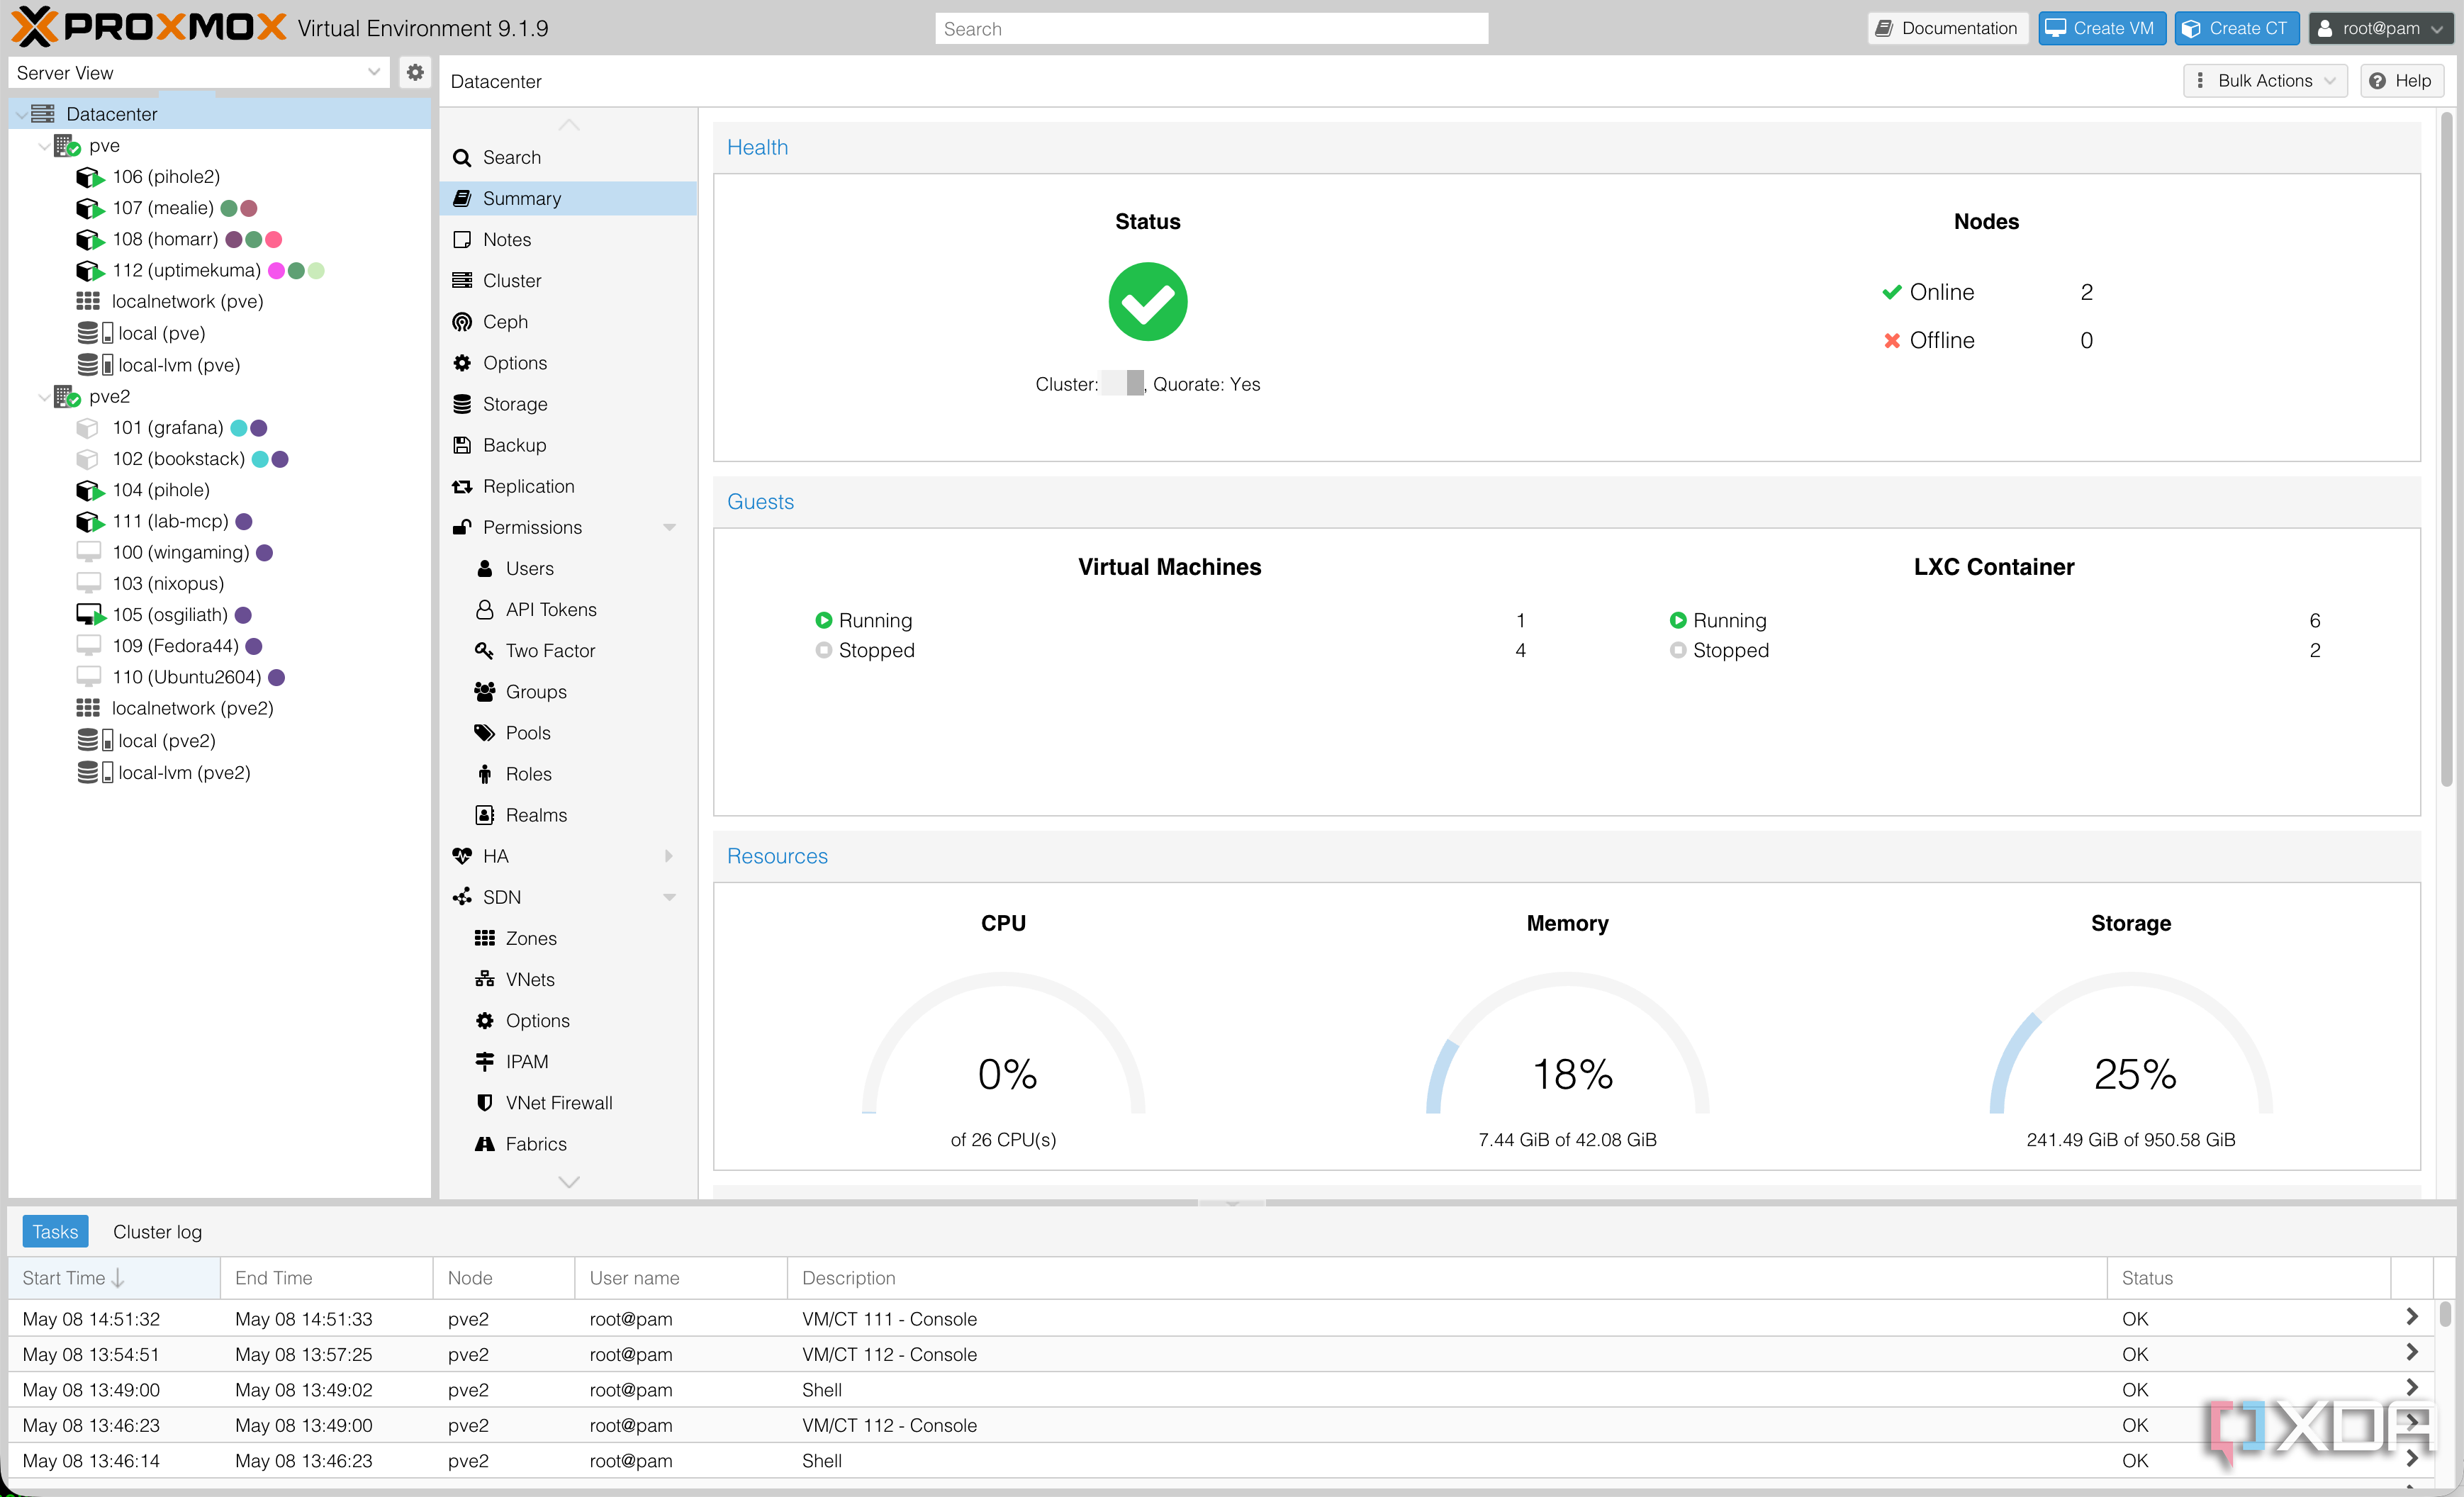This screenshot has width=2464, height=1497.
Task: Expand the HA submenu arrow
Action: 669,856
